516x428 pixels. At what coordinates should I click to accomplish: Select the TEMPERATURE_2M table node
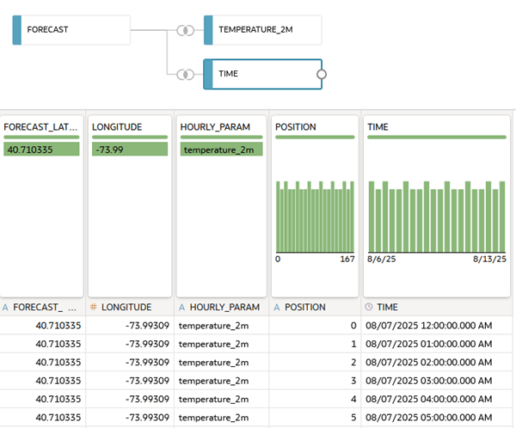click(x=262, y=30)
